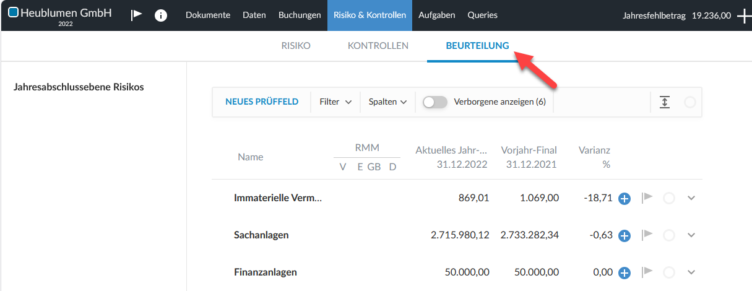Click the expand rows height icon

click(665, 102)
